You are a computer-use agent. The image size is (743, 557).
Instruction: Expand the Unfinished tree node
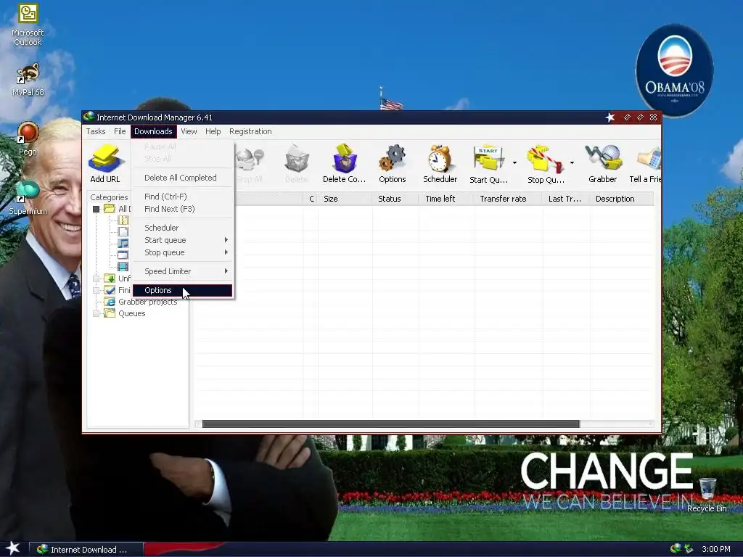pos(97,278)
